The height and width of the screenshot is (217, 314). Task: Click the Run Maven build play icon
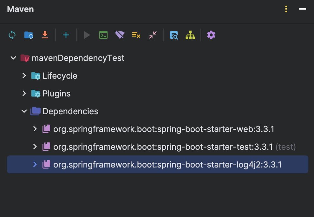pyautogui.click(x=87, y=35)
